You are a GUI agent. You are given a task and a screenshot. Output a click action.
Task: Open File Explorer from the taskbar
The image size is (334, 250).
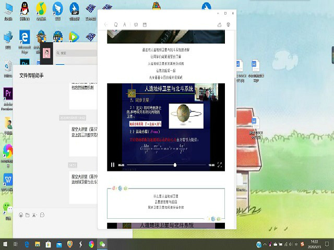(38, 244)
